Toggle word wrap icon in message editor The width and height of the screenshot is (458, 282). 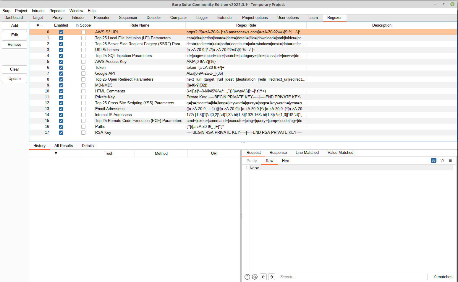coord(434,160)
